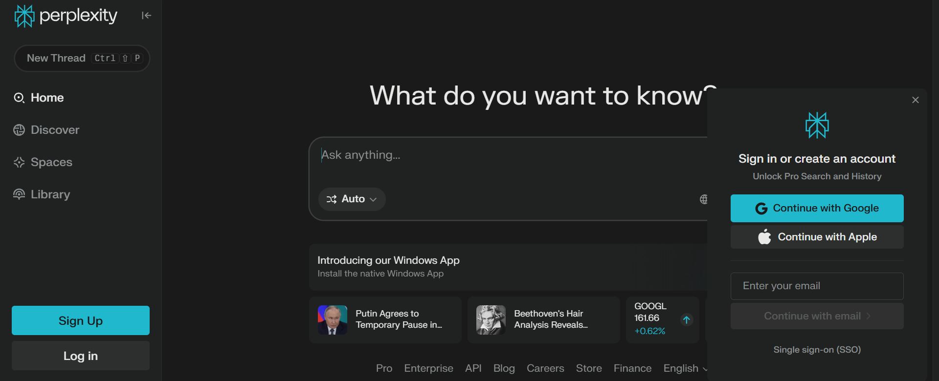Viewport: 939px width, 381px height.
Task: Open the API footer link
Action: (x=473, y=368)
